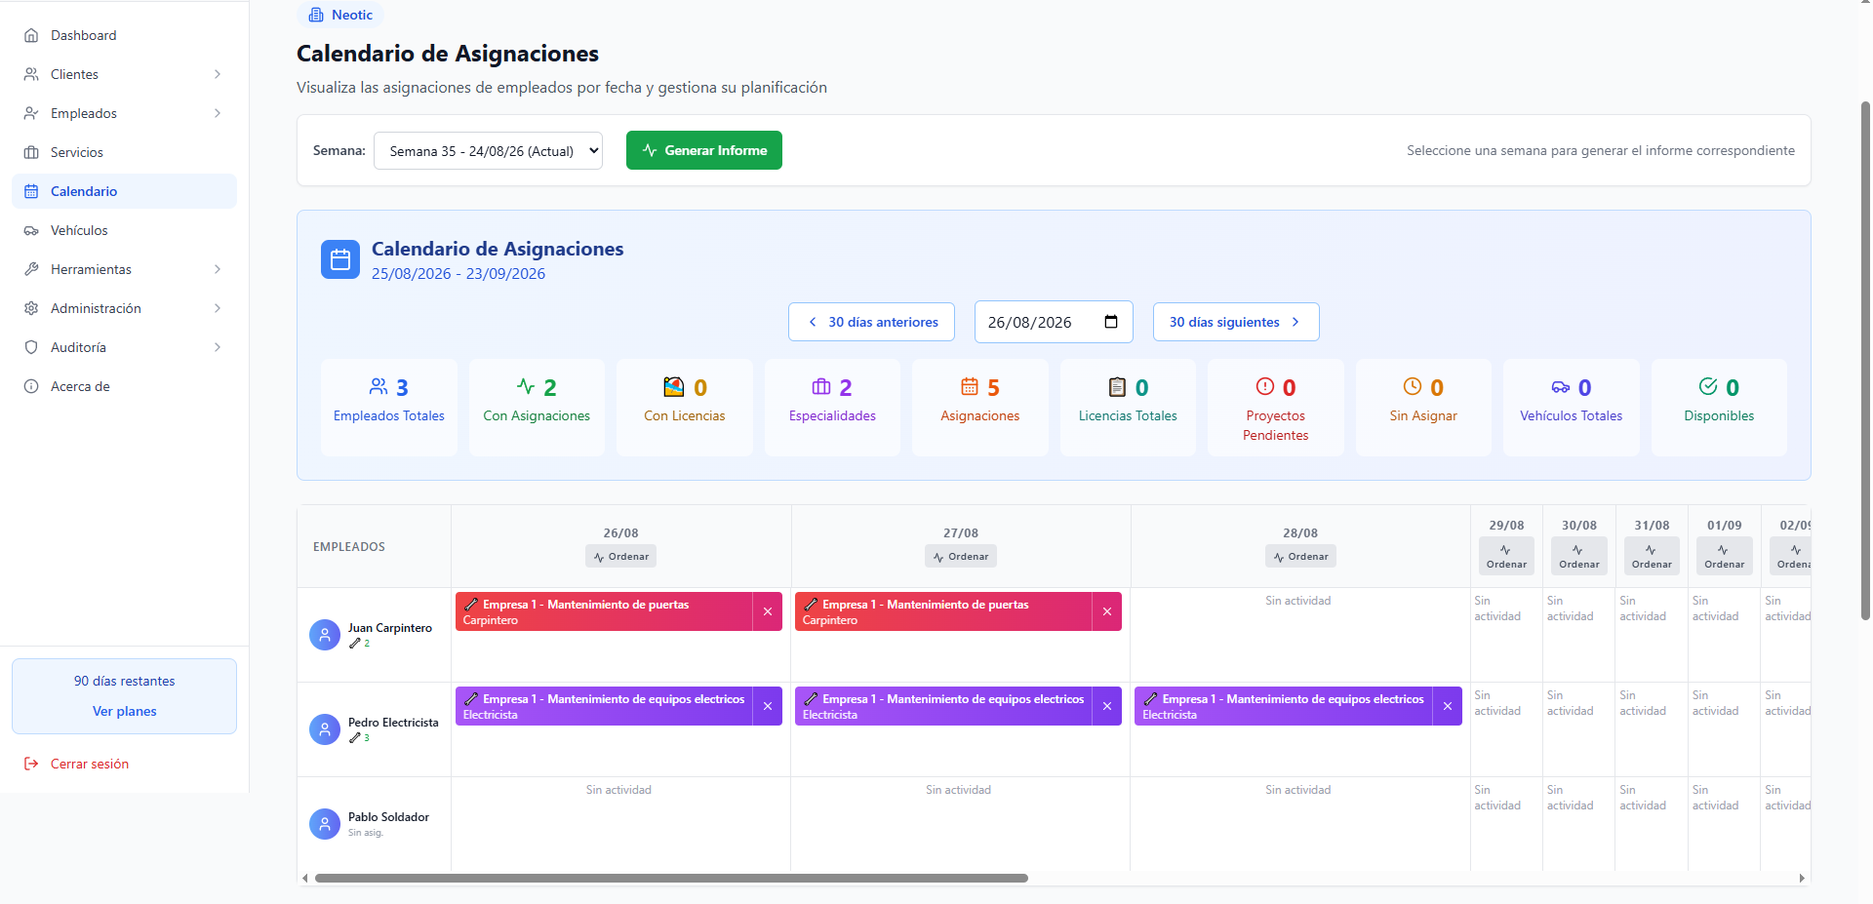
Task: Click Pedro Electricista's avatar icon
Action: tap(325, 729)
